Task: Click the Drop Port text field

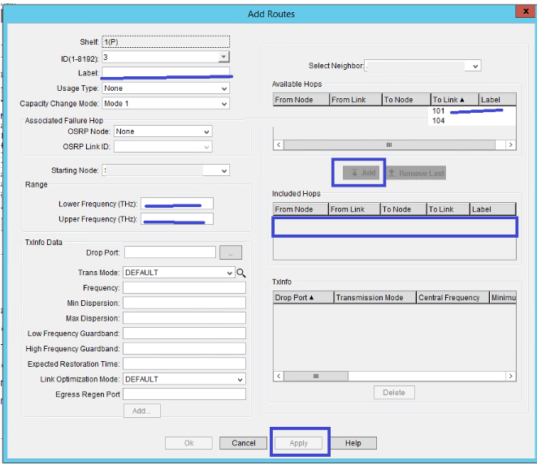Action: (x=171, y=252)
